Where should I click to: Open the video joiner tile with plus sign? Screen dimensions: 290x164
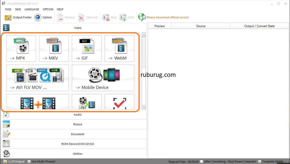click(38, 102)
